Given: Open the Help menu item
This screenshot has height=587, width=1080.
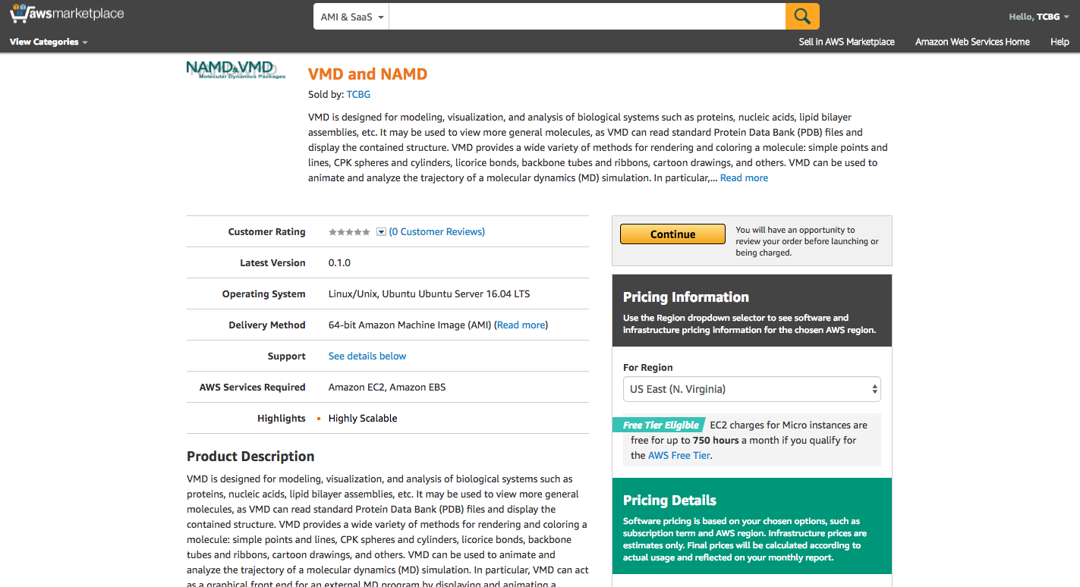Looking at the screenshot, I should (x=1060, y=42).
